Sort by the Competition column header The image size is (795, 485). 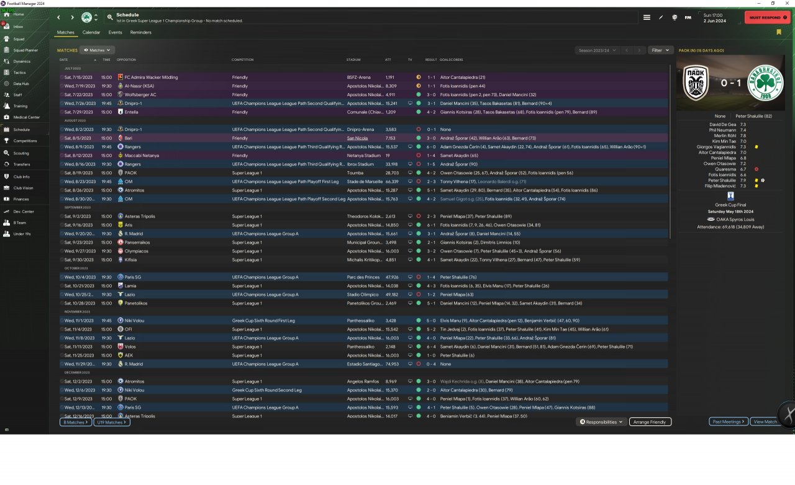(242, 60)
